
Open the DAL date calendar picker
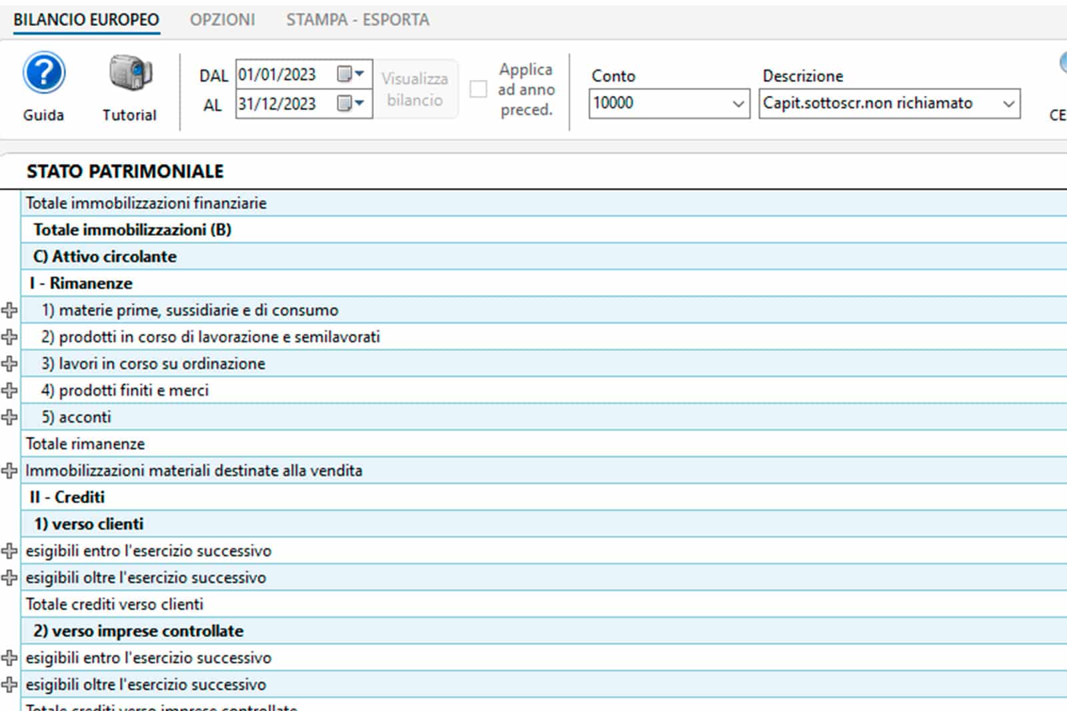tap(351, 74)
